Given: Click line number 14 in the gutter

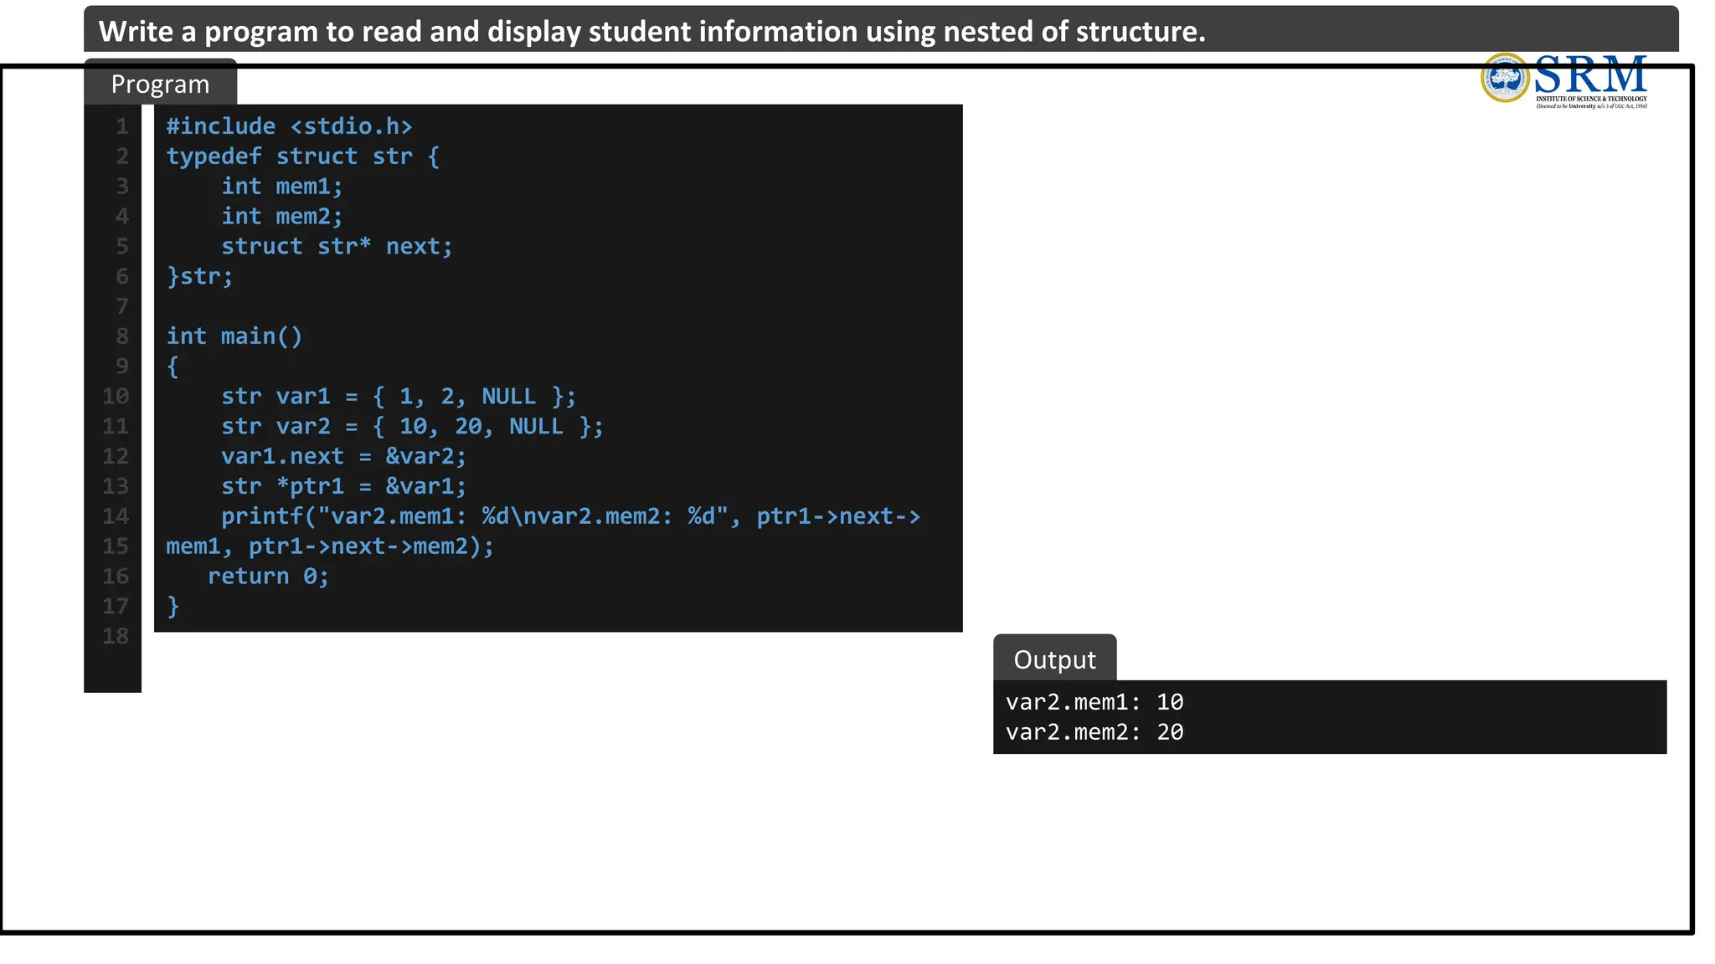Looking at the screenshot, I should point(116,516).
